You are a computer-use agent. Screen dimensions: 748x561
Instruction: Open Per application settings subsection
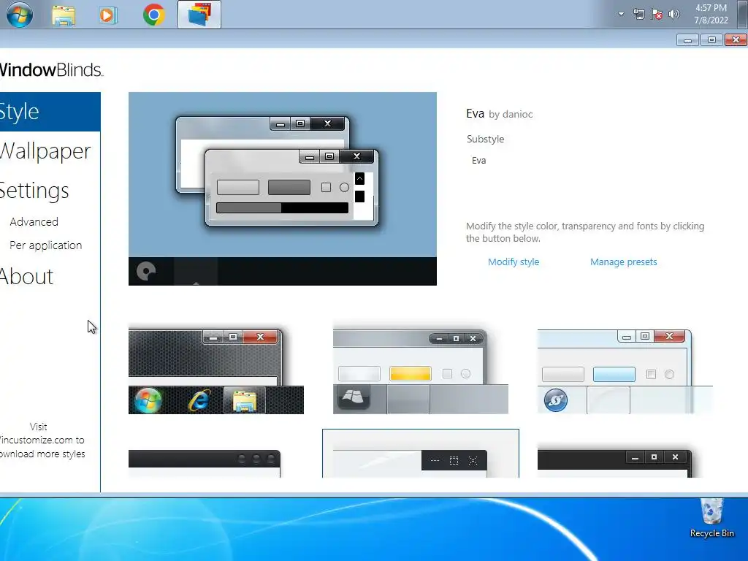pyautogui.click(x=46, y=245)
